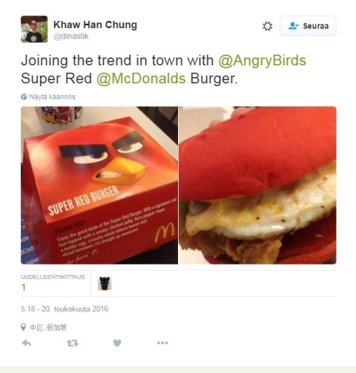Viewport: 356px width, 373px height.
Task: Click the globe translation icon
Action: click(x=24, y=97)
